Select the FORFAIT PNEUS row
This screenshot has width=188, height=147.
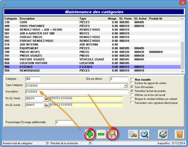(92, 37)
